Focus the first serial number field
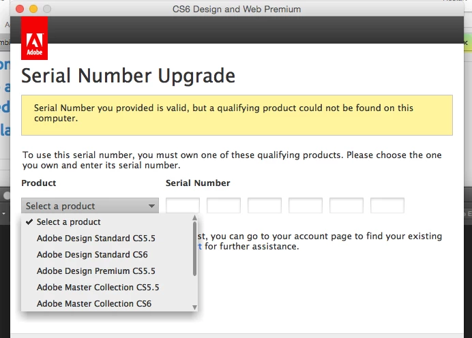The height and width of the screenshot is (338, 472). [x=183, y=205]
